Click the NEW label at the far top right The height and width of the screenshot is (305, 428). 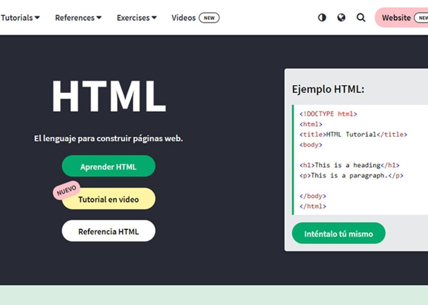[x=422, y=17]
